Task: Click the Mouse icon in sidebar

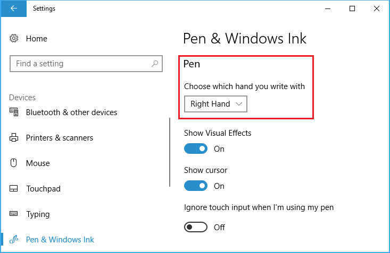Action: pos(14,163)
